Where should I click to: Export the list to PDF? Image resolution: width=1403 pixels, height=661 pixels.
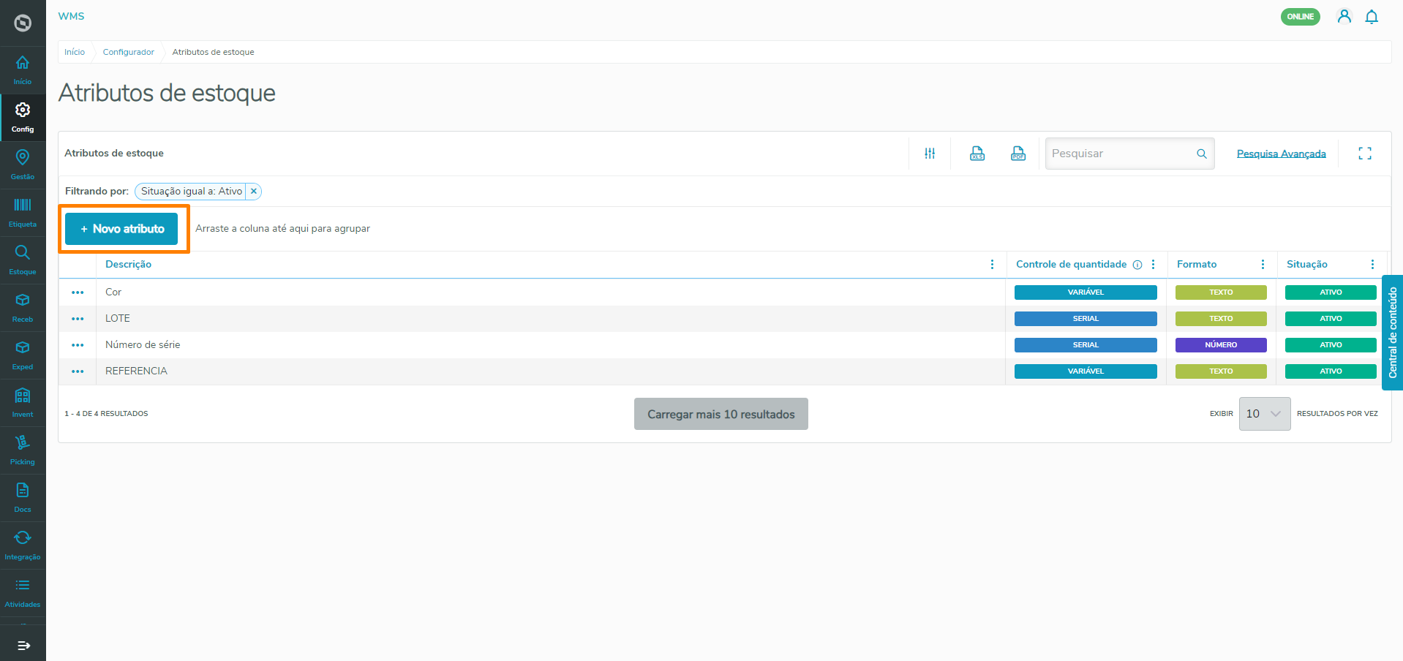coord(1018,154)
